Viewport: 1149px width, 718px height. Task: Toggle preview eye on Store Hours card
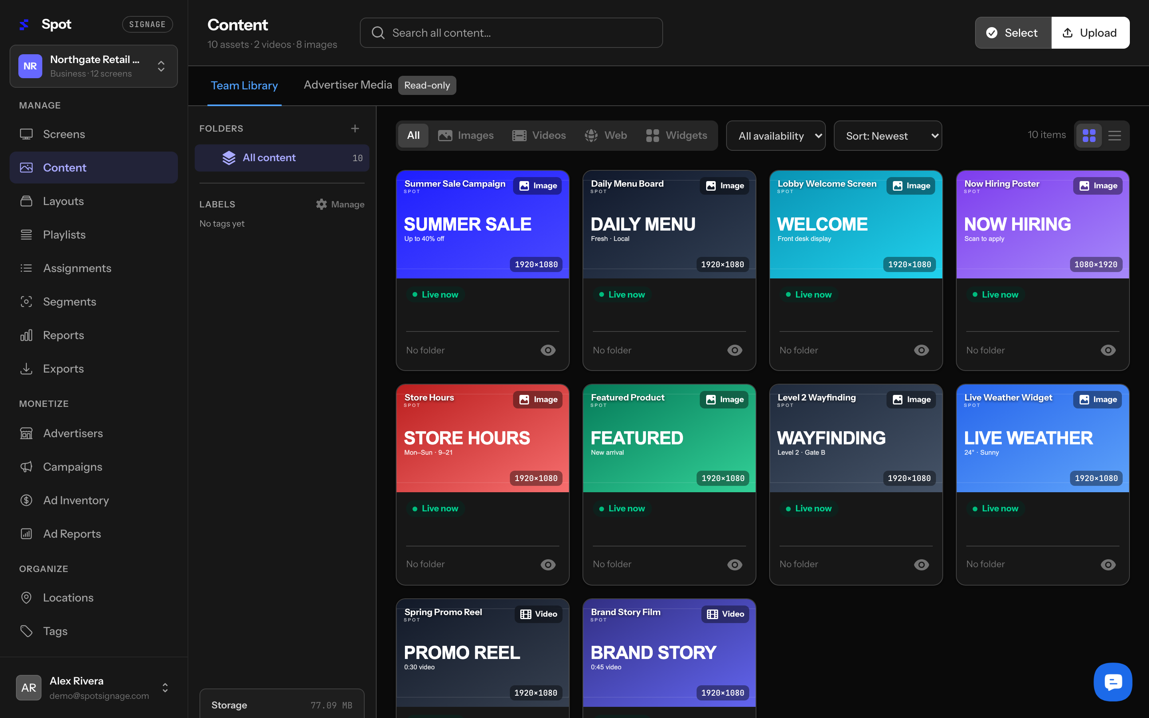[x=548, y=564]
